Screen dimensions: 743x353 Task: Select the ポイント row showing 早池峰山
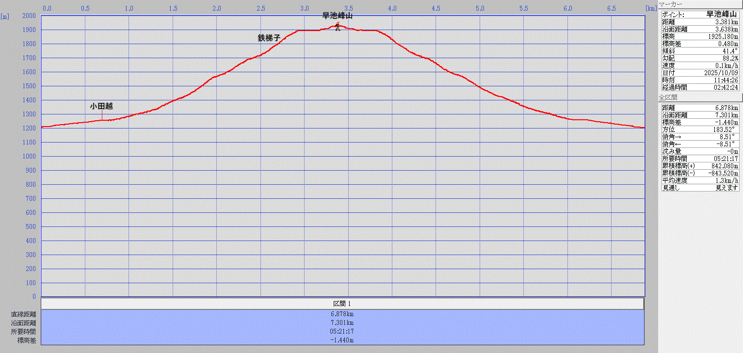(700, 15)
